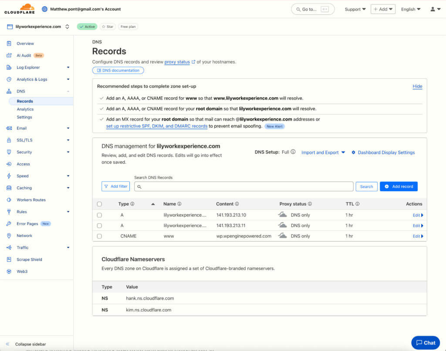Open the Import and Export dropdown
446x351 pixels.
(323, 152)
